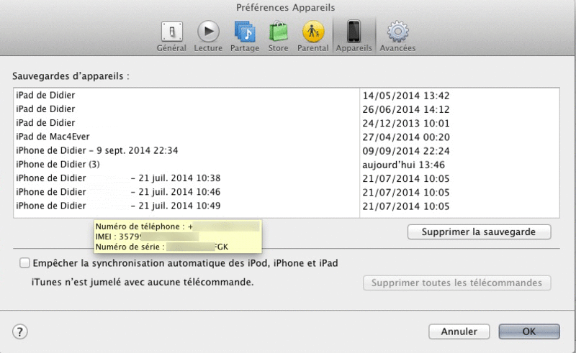
Task: Enable Empêcher la synchronisation automatique checkbox
Action: point(24,263)
